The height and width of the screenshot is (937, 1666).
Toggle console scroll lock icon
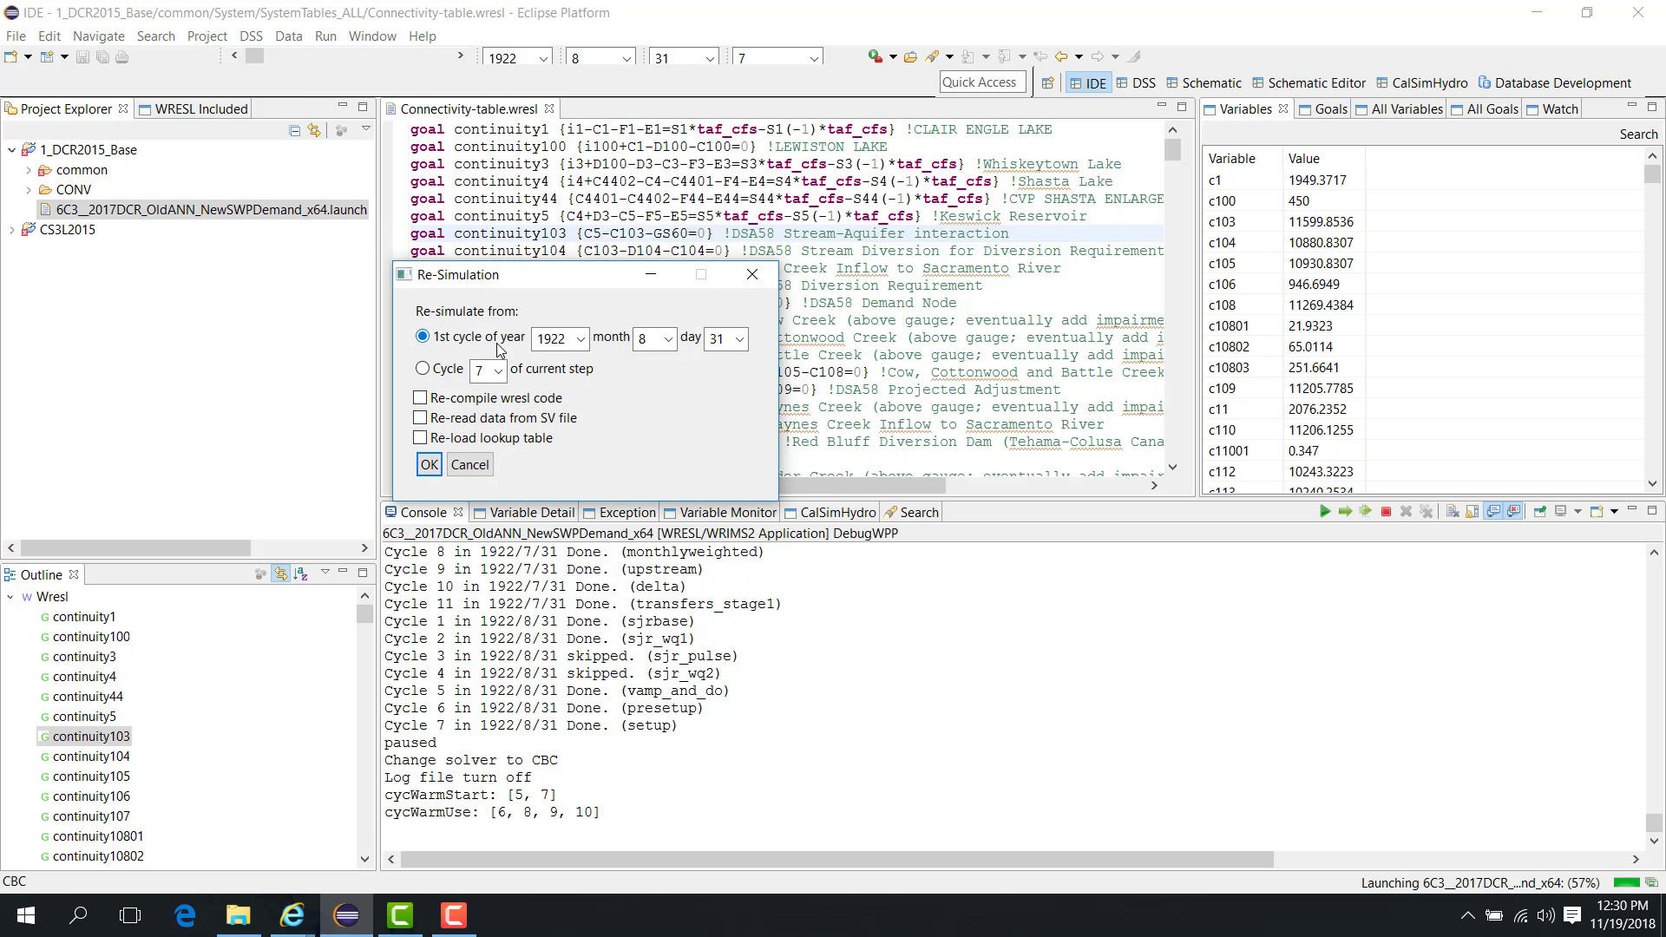click(1473, 512)
